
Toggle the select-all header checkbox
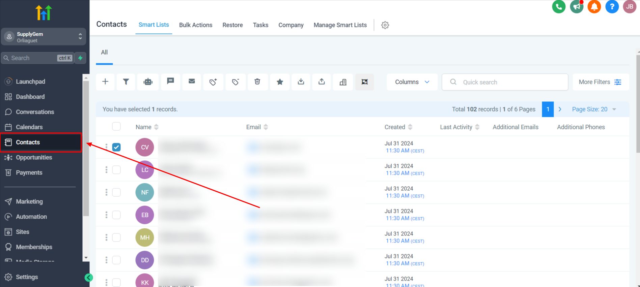pyautogui.click(x=116, y=126)
